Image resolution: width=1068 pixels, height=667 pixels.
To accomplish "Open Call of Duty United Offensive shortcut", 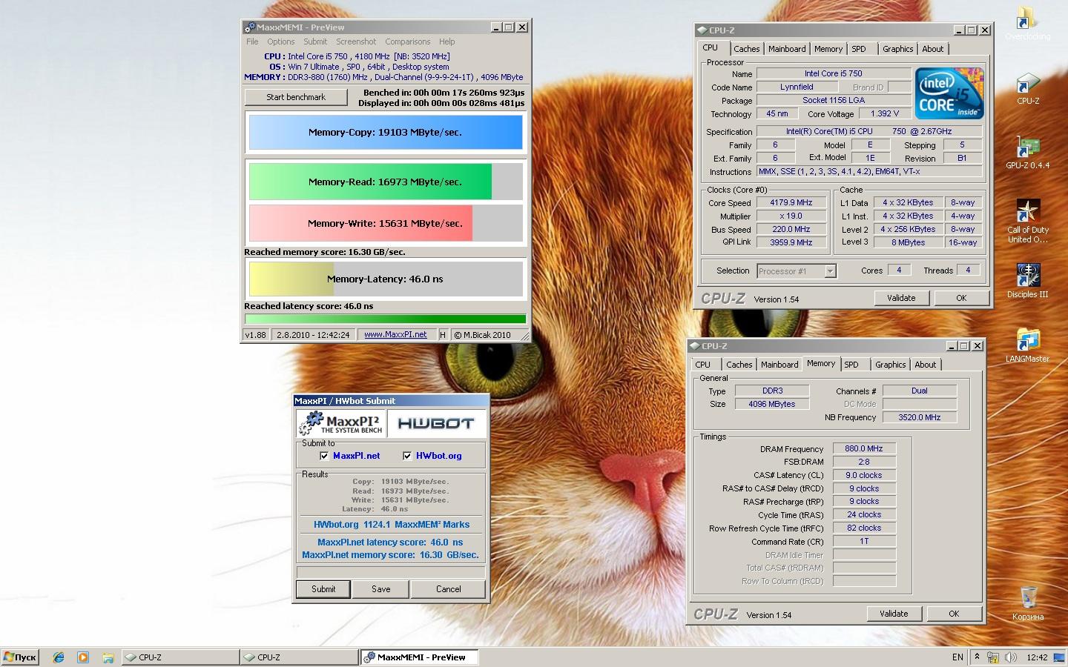I will (x=1028, y=222).
